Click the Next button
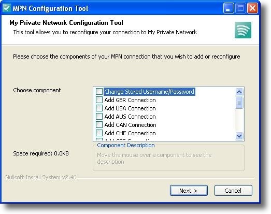 tap(189, 191)
